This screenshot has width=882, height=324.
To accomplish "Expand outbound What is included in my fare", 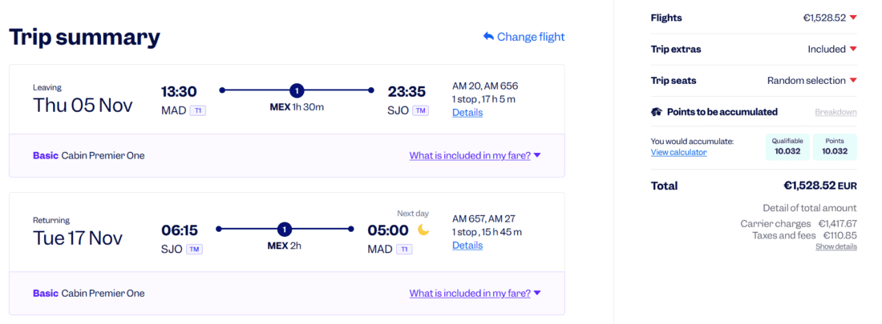I will pos(475,155).
